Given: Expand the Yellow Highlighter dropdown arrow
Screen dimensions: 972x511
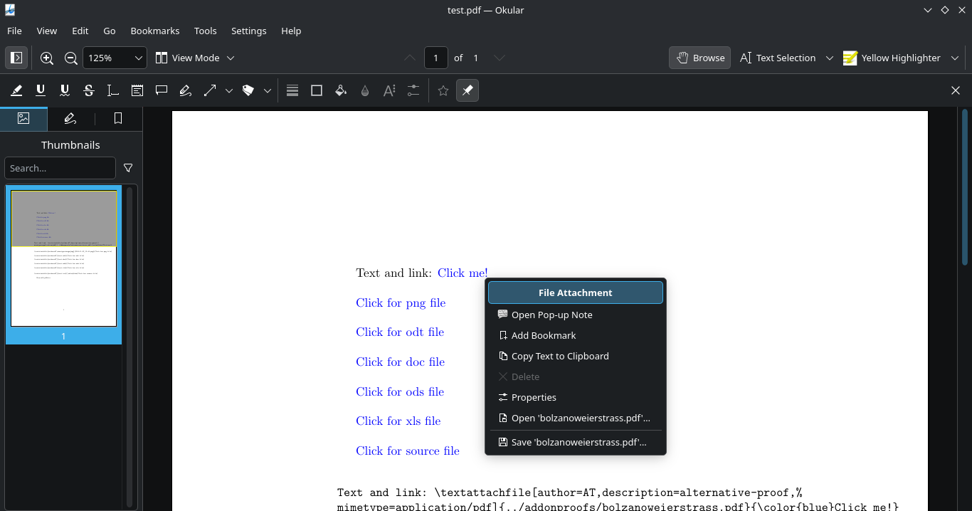Looking at the screenshot, I should tap(955, 58).
